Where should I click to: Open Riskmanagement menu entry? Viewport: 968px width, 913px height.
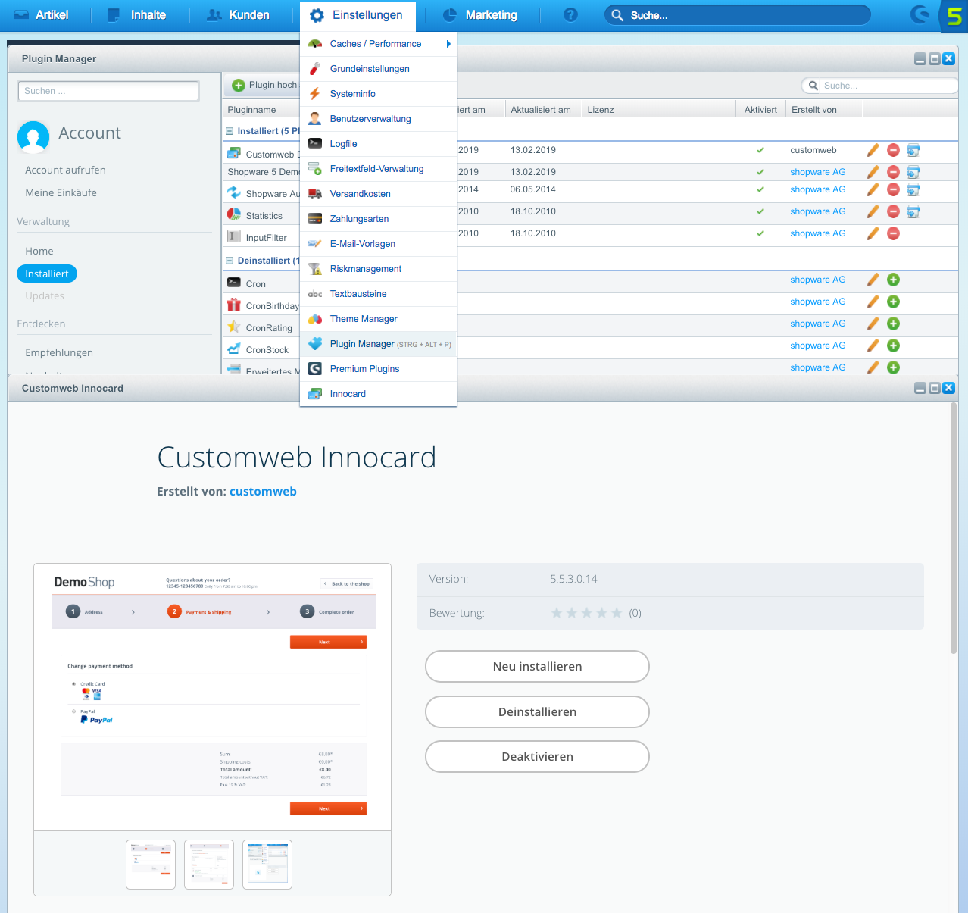pyautogui.click(x=378, y=269)
